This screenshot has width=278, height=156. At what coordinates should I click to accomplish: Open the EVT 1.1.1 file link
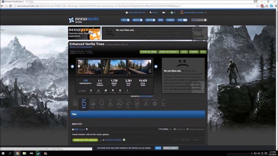79,130
